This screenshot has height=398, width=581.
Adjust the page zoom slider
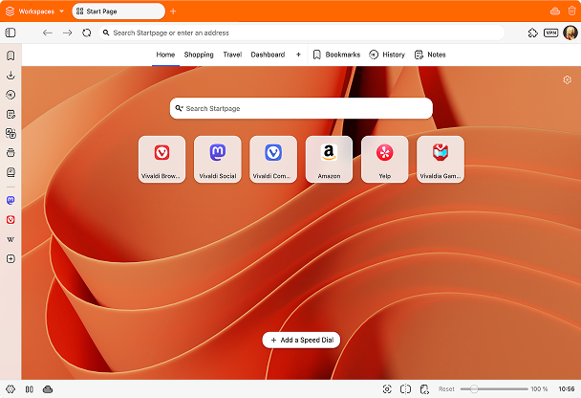coord(492,389)
